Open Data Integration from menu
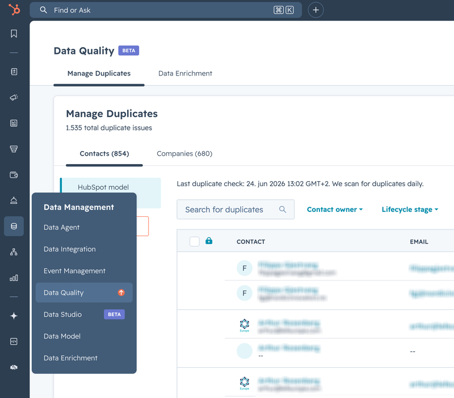This screenshot has height=398, width=454. pos(84,249)
